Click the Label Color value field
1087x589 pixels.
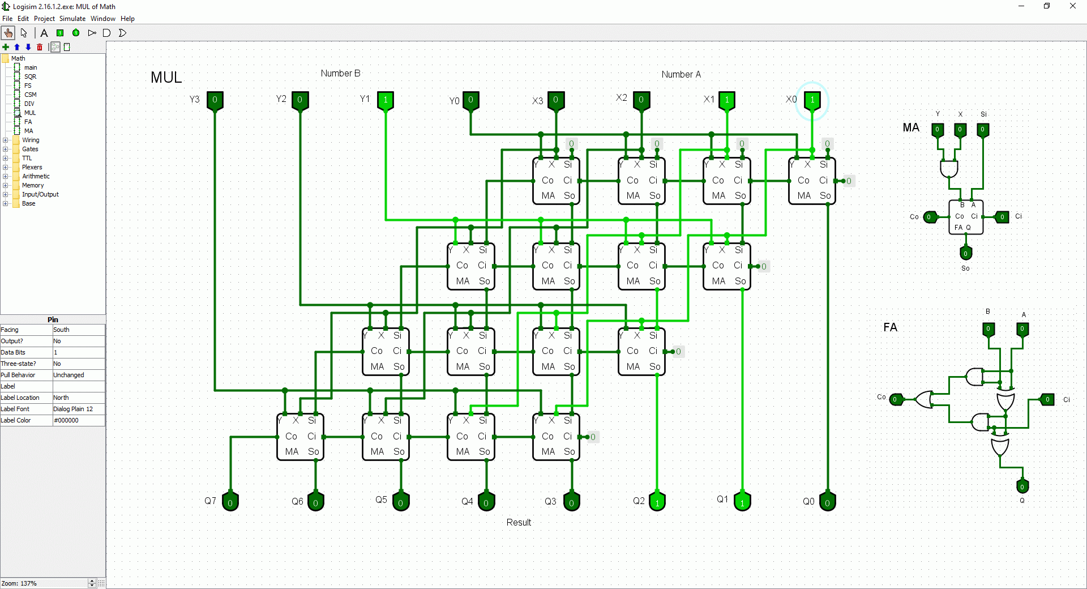pyautogui.click(x=78, y=420)
